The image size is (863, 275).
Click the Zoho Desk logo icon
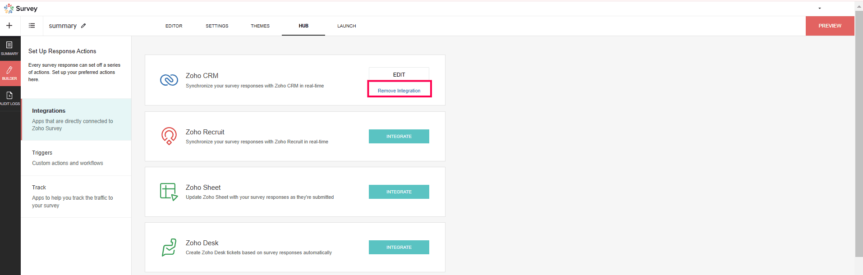tap(169, 247)
